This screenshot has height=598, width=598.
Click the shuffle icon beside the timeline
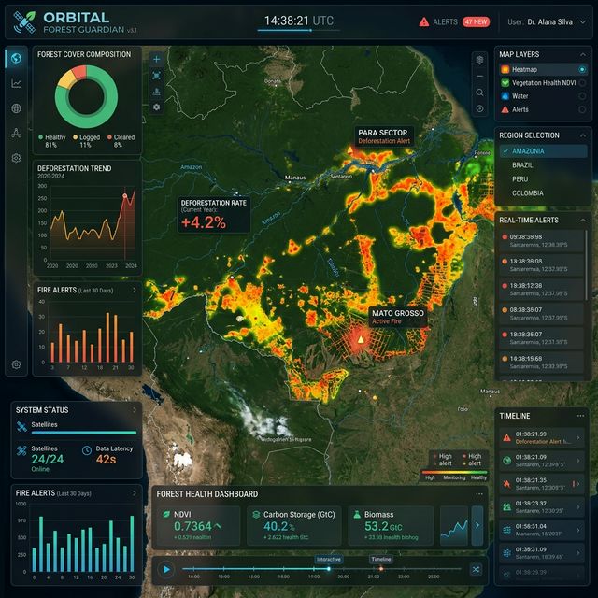476,569
